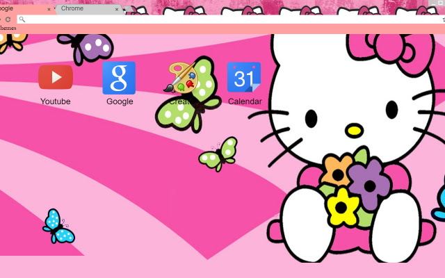Open the Youtube app shortcut
The height and width of the screenshot is (278, 445).
pyautogui.click(x=56, y=77)
